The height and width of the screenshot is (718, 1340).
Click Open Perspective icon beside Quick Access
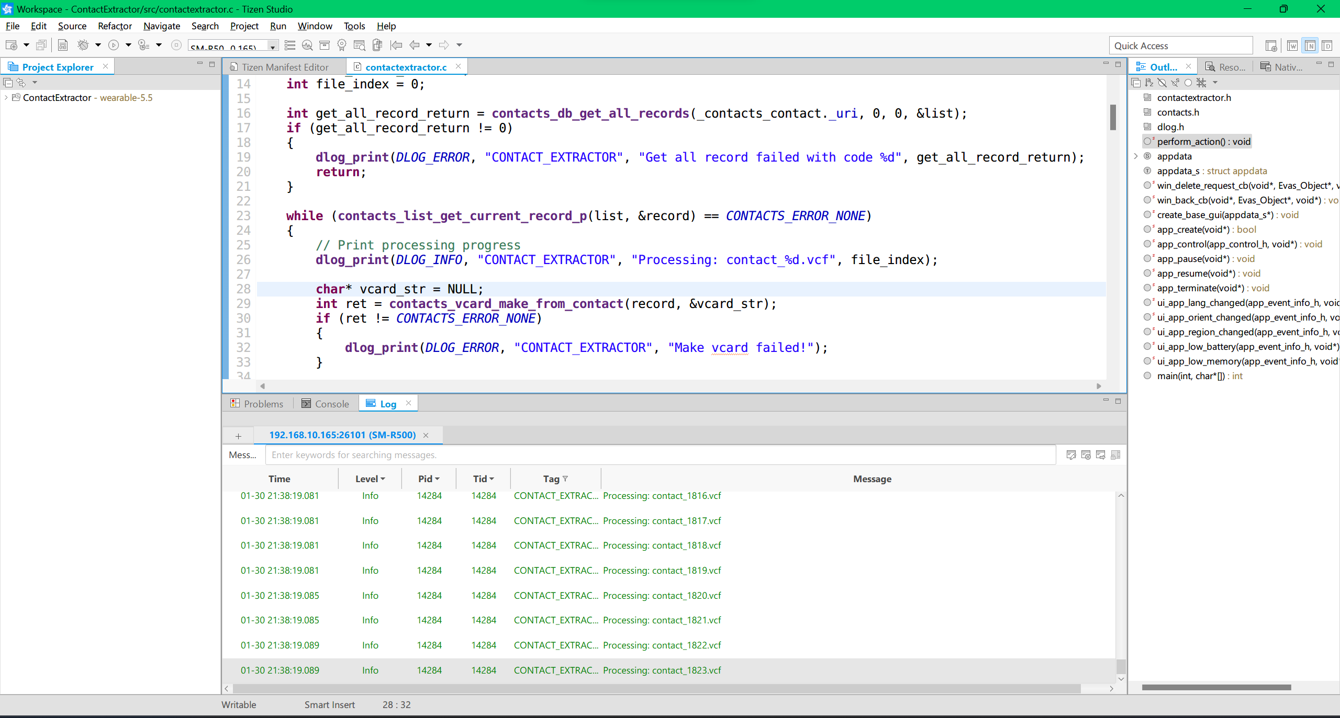(x=1270, y=46)
